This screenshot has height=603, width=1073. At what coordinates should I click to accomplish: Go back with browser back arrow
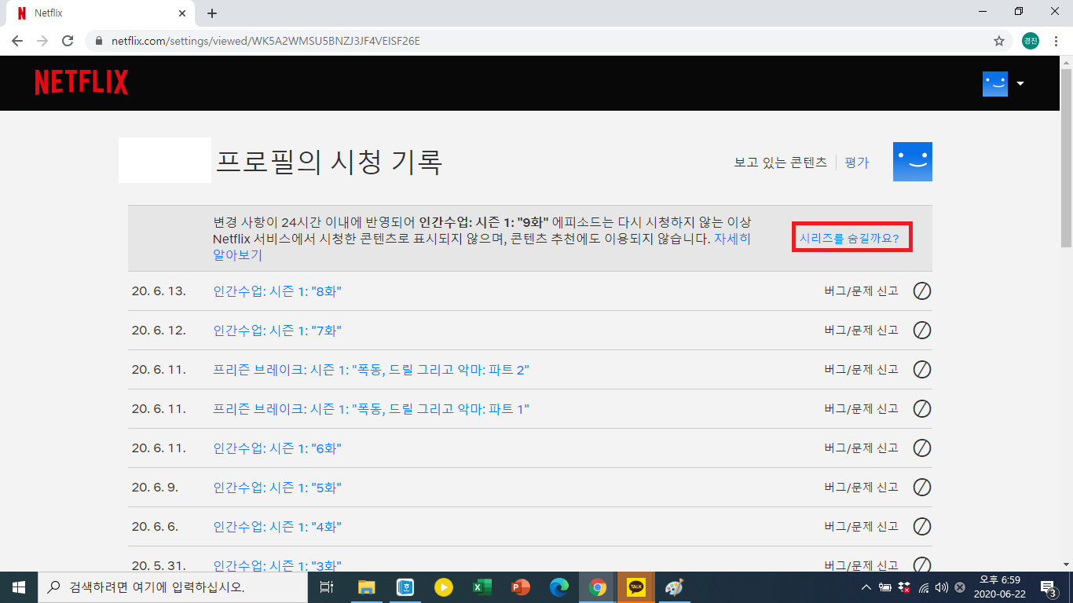17,41
